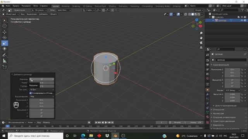Switch to the Sculpting workspace tab
The width and height of the screenshot is (248, 139).
[76, 6]
